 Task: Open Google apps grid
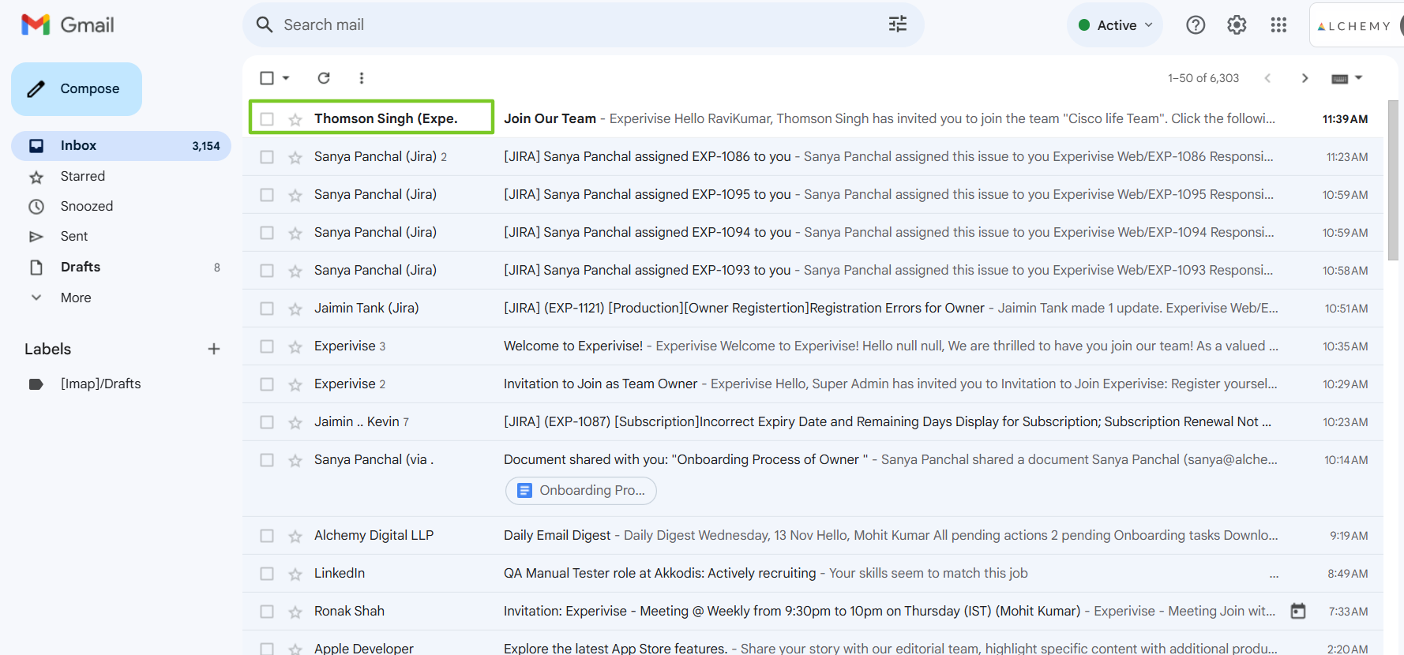tap(1278, 25)
